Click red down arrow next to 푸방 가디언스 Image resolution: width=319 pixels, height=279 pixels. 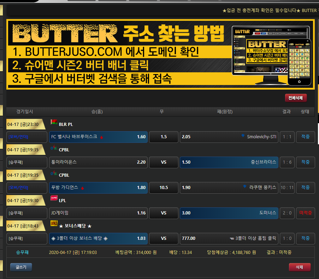83,188
